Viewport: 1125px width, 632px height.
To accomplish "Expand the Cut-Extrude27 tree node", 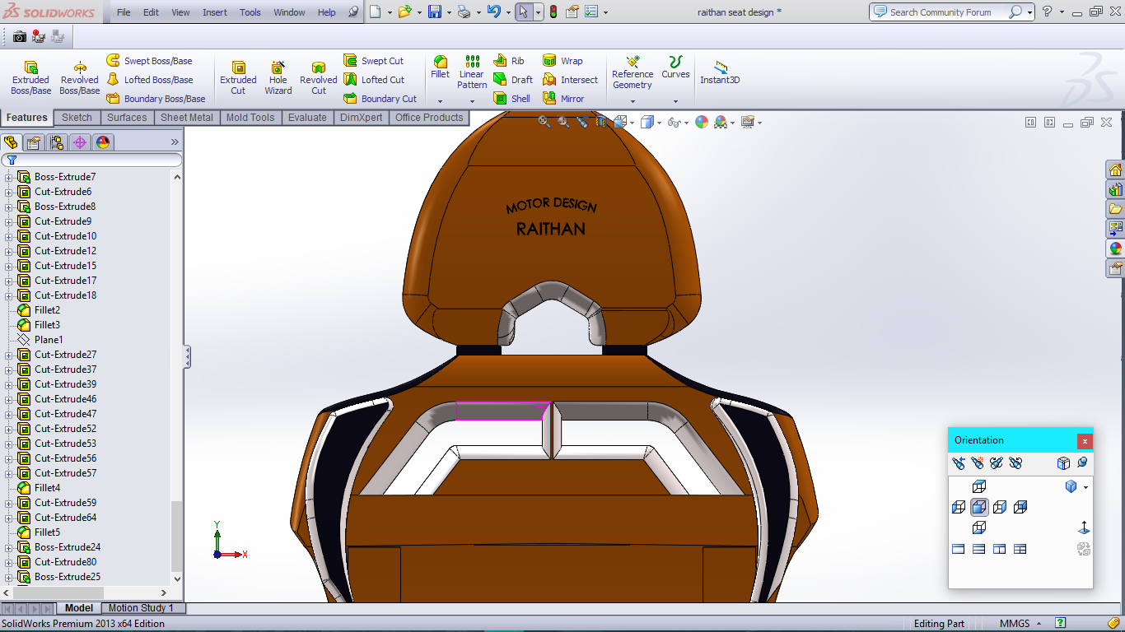I will [9, 355].
